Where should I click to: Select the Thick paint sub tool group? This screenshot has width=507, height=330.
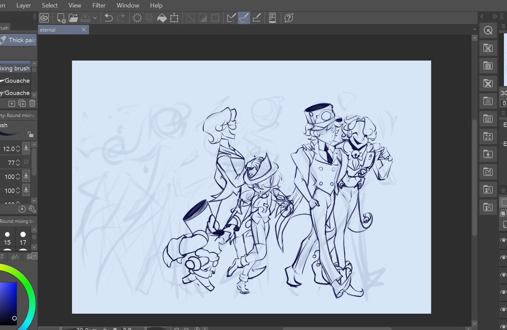[x=18, y=40]
